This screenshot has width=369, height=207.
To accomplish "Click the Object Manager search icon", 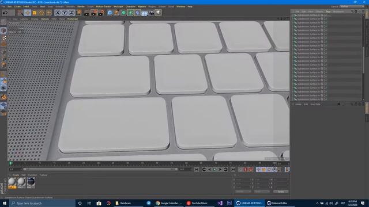I will tap(352, 11).
